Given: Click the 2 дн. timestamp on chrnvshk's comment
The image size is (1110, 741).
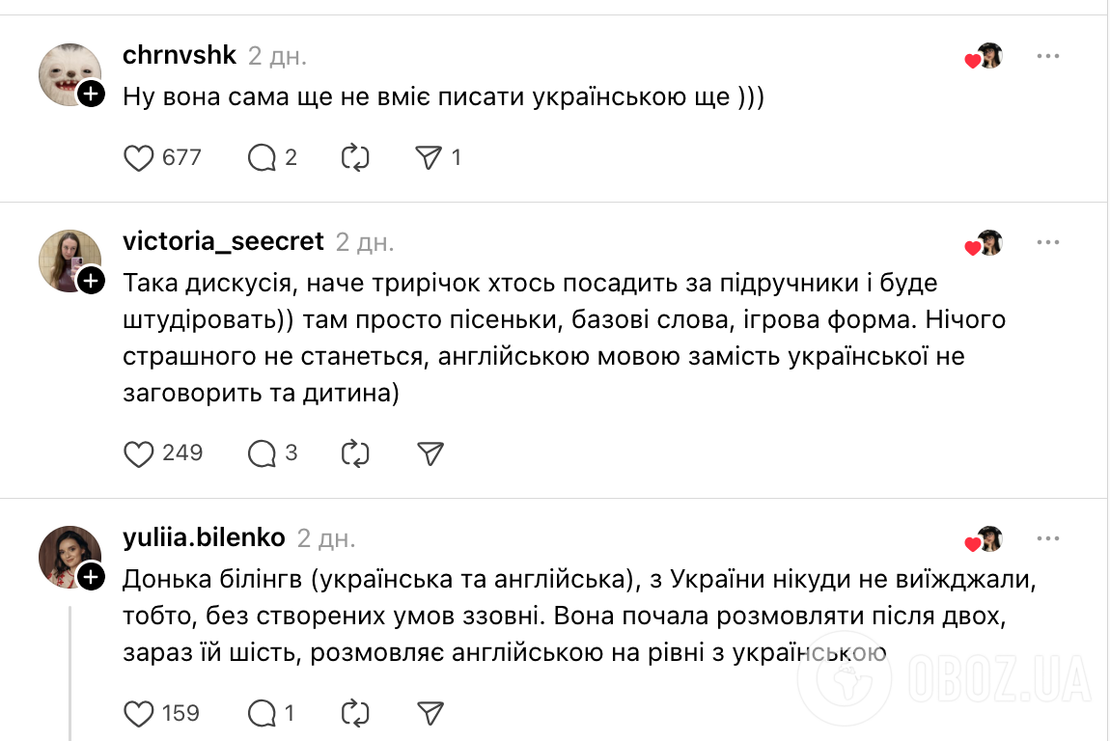Looking at the screenshot, I should pyautogui.click(x=274, y=56).
